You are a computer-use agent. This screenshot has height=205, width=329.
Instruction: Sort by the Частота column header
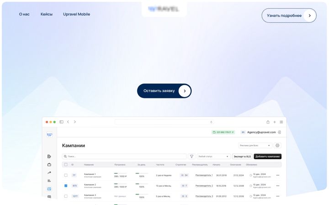point(160,164)
